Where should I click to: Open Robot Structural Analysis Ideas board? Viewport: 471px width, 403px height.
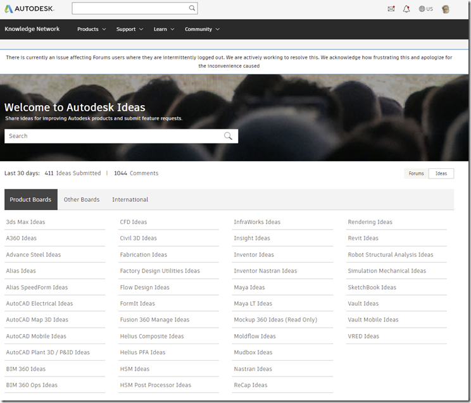pos(391,255)
